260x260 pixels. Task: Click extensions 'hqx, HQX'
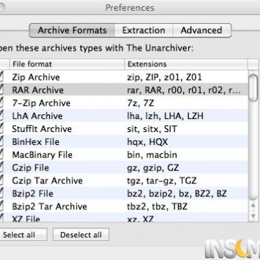(147, 142)
